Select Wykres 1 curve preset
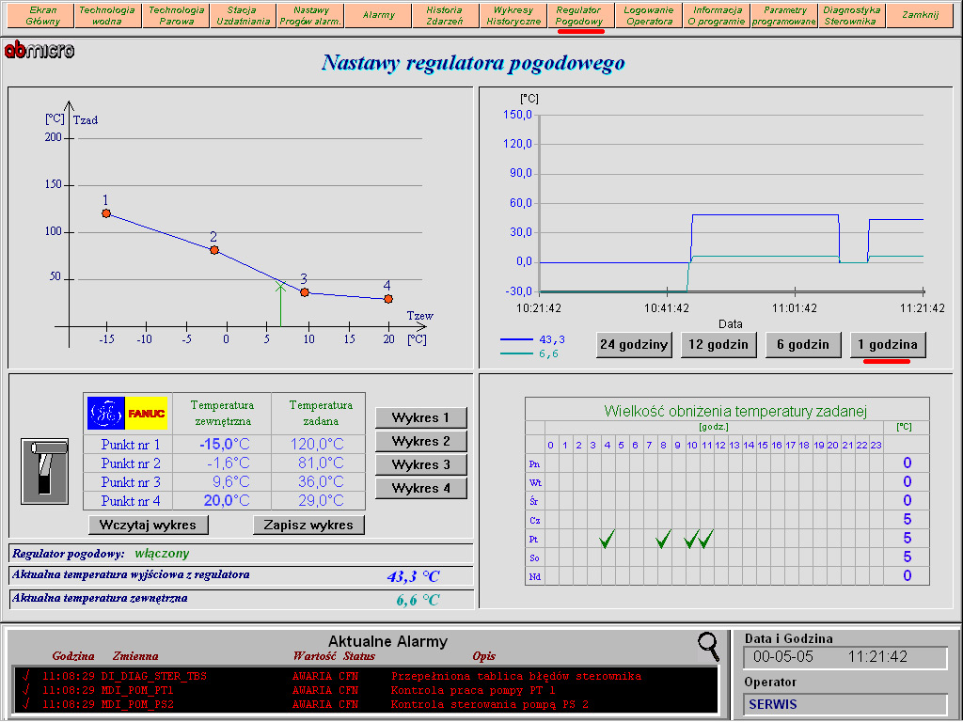The image size is (963, 722). pyautogui.click(x=420, y=417)
